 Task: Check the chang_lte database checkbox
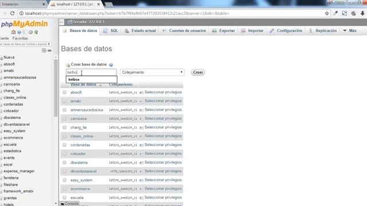[65, 127]
